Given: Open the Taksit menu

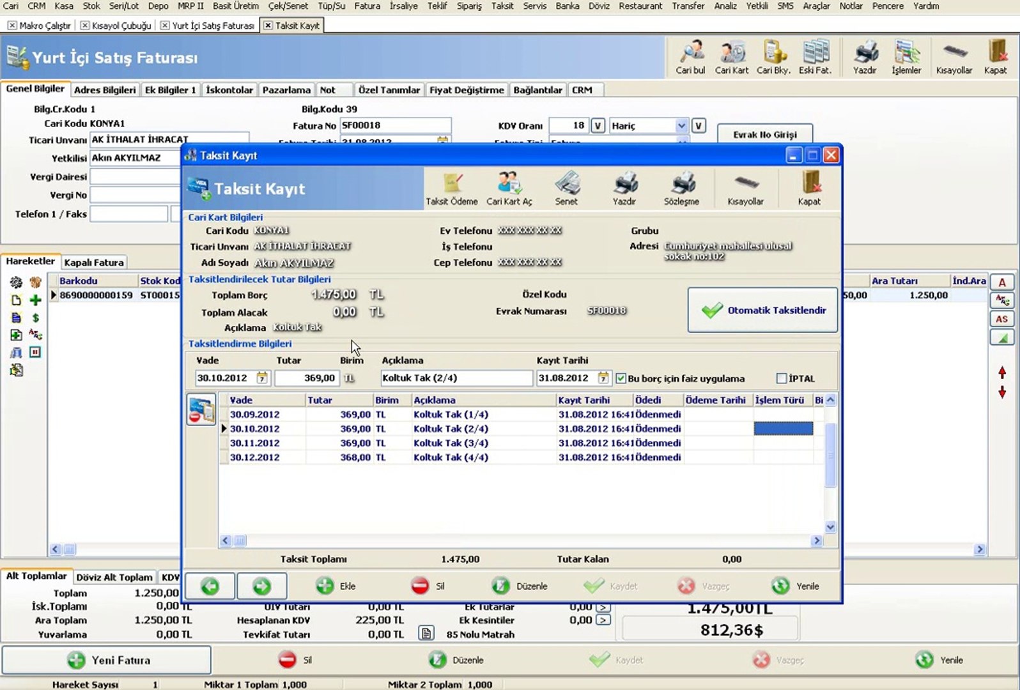Looking at the screenshot, I should point(502,6).
